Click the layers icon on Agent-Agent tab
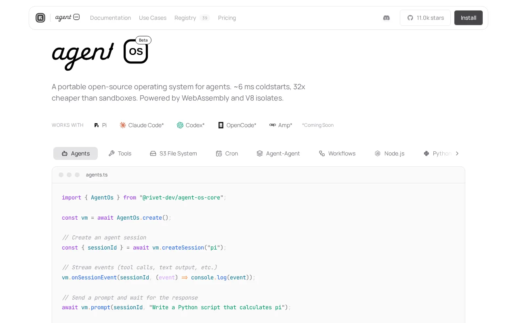This screenshot has width=517, height=323. click(260, 153)
